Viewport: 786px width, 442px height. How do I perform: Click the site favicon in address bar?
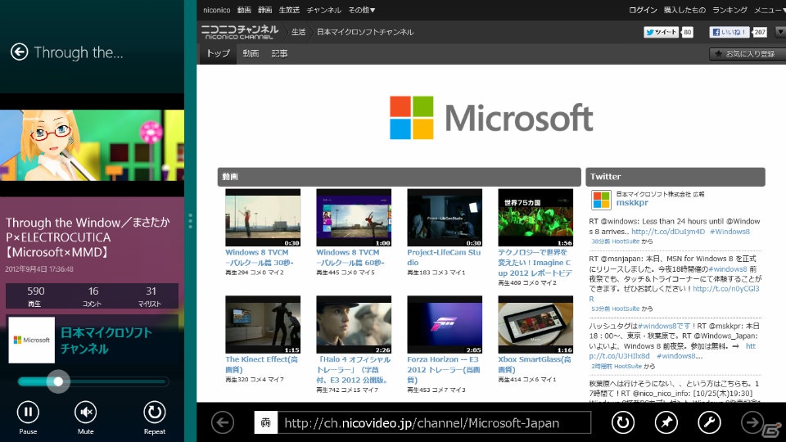point(265,422)
